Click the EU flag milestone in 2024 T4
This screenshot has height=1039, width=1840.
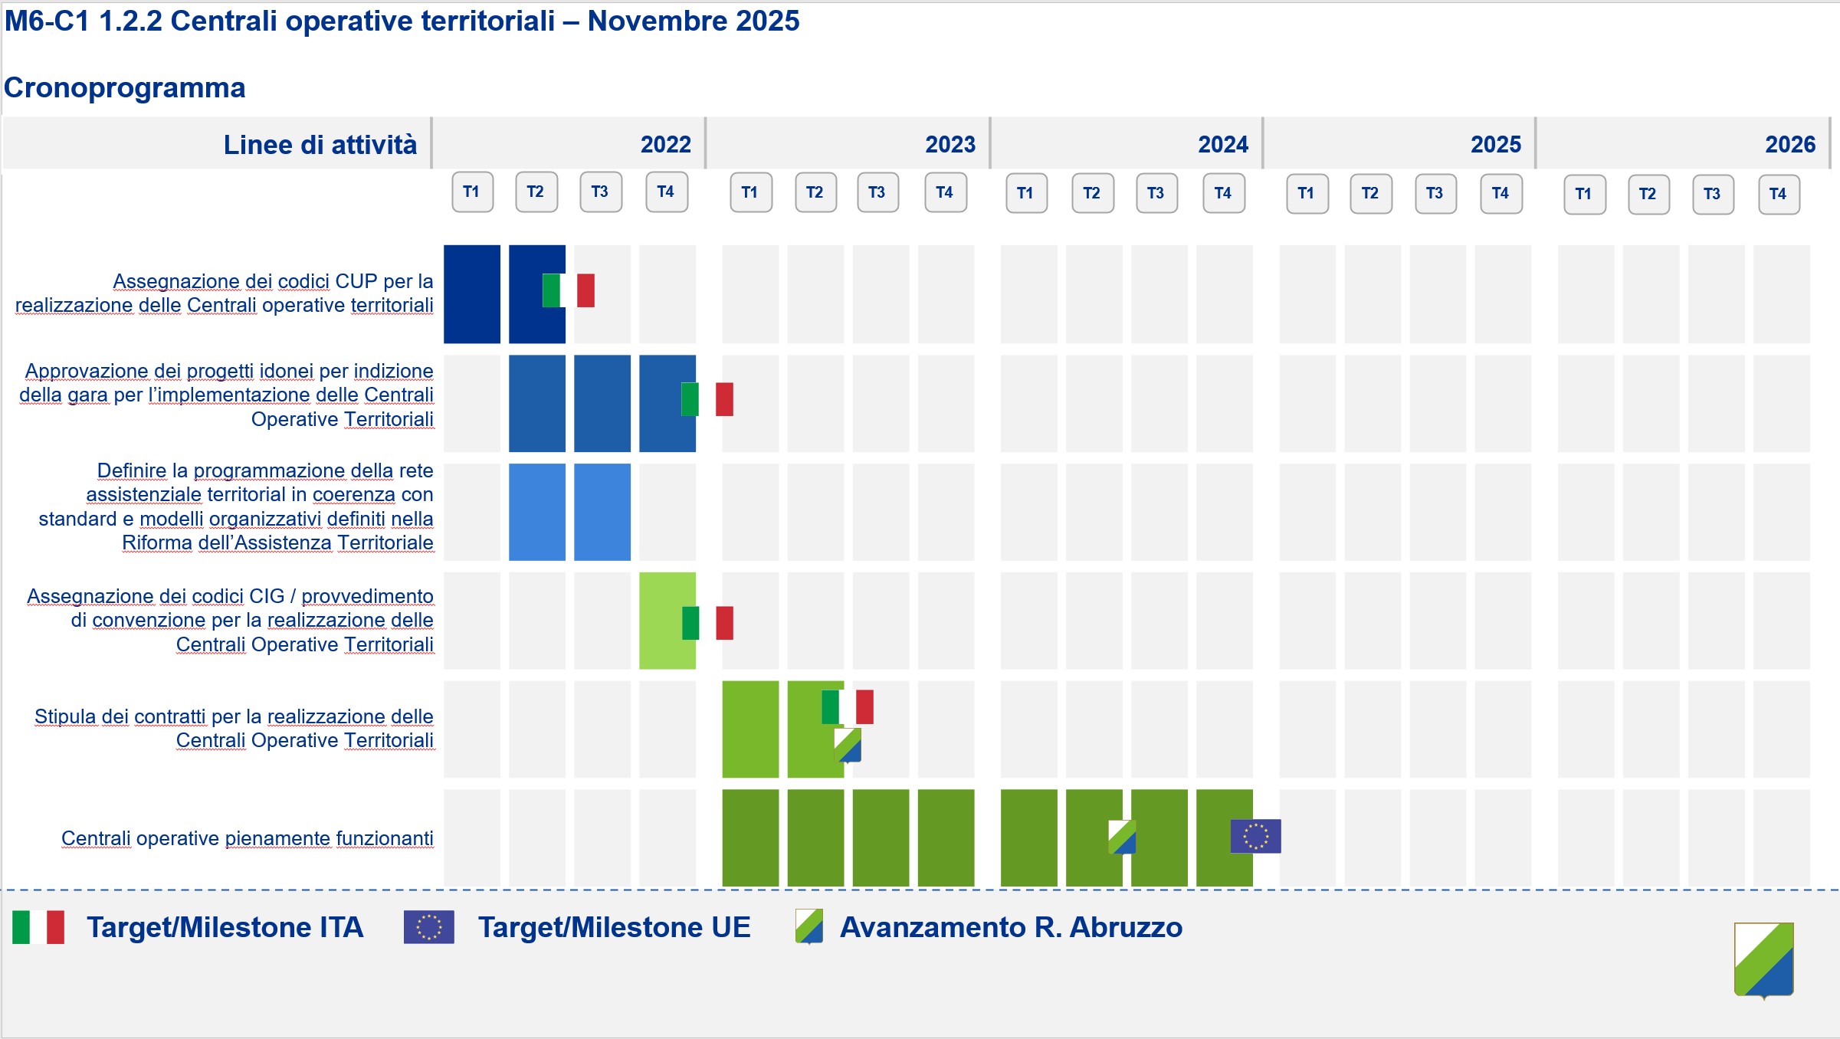pyautogui.click(x=1255, y=836)
